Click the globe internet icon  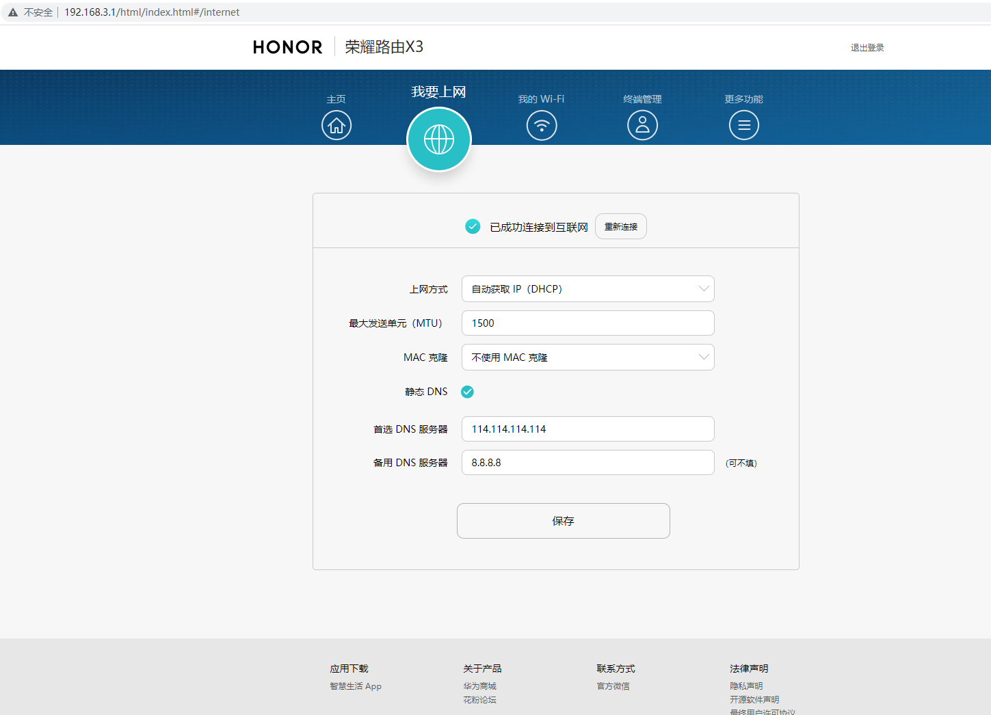point(439,139)
